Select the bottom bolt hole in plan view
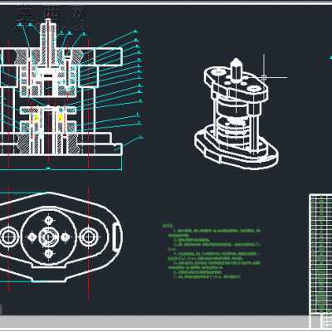 click(x=49, y=253)
